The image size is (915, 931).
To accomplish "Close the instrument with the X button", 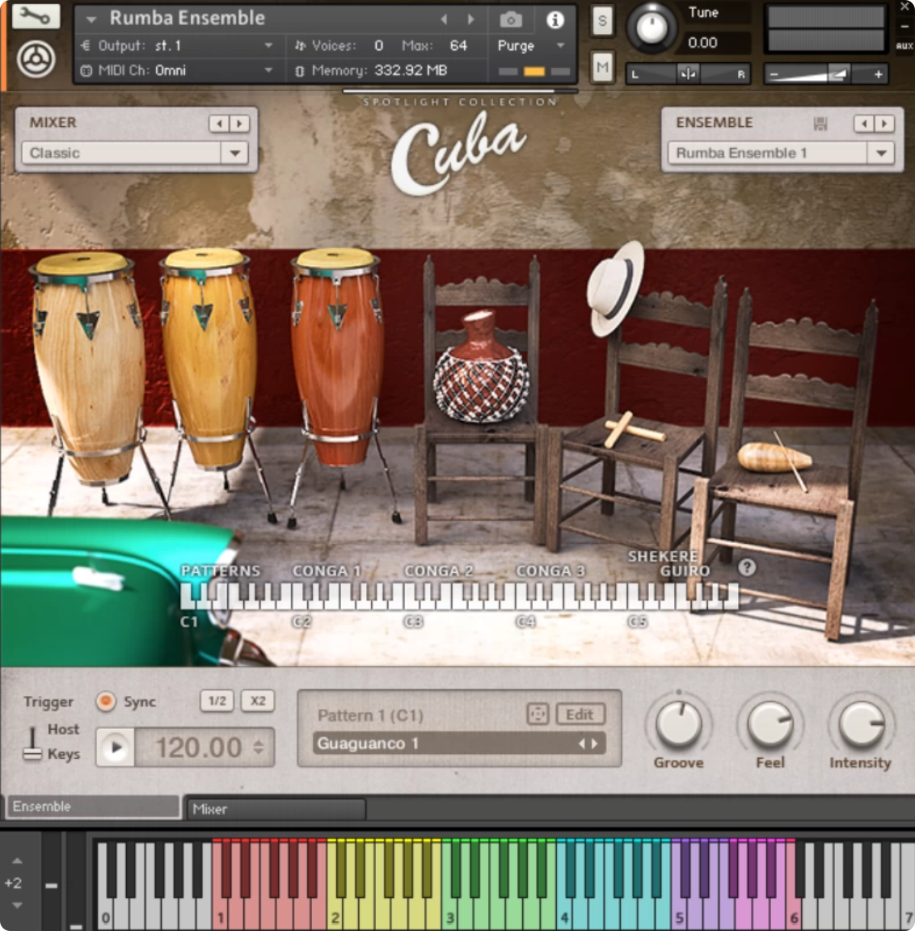I will click(x=905, y=7).
